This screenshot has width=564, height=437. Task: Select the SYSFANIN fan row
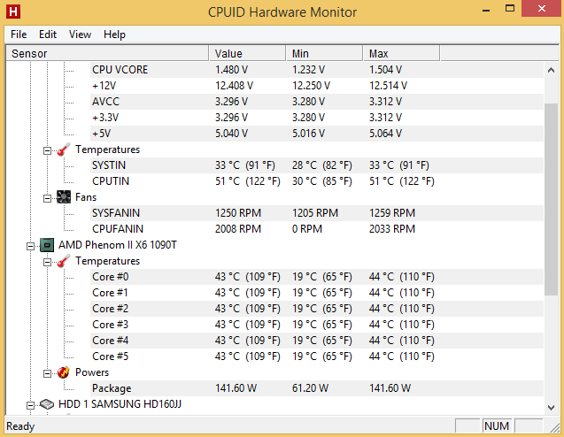317,213
